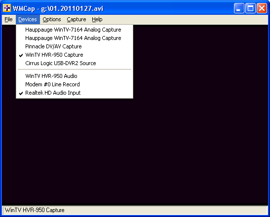Click the status bar showing WinTV HVR-950 Capture
Viewport: 270px width, 217px height.
[x=135, y=210]
